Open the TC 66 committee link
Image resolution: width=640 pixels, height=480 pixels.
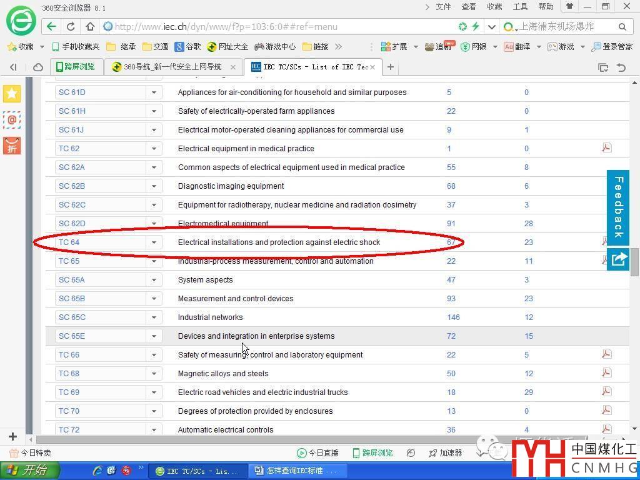[69, 354]
